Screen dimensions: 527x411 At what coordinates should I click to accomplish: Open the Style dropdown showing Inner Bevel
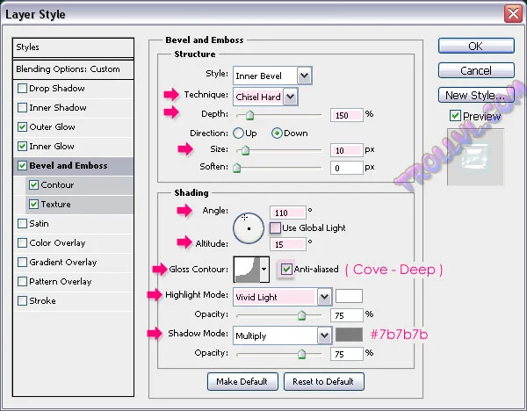pyautogui.click(x=272, y=76)
